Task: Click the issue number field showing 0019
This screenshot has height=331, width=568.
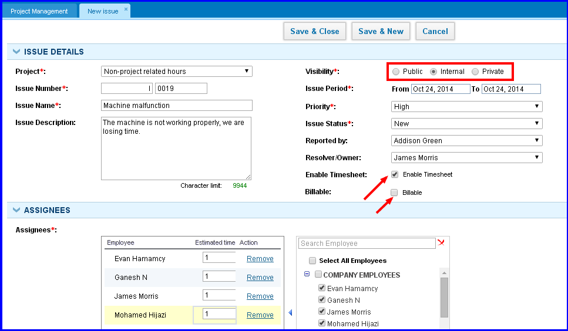Action: coord(181,88)
